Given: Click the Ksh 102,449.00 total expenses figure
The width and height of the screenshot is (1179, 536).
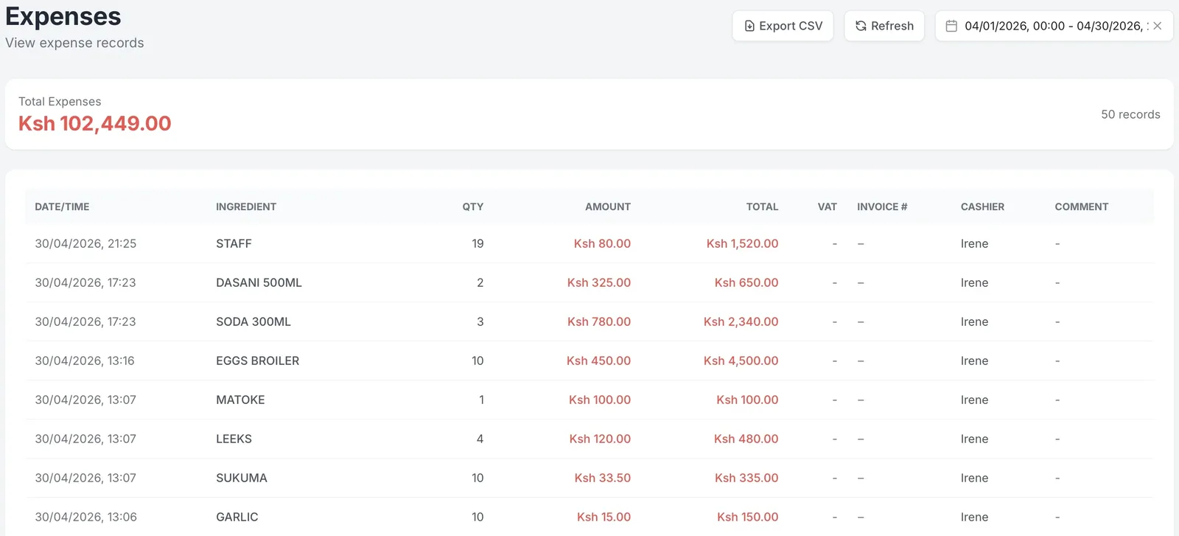Looking at the screenshot, I should [95, 123].
